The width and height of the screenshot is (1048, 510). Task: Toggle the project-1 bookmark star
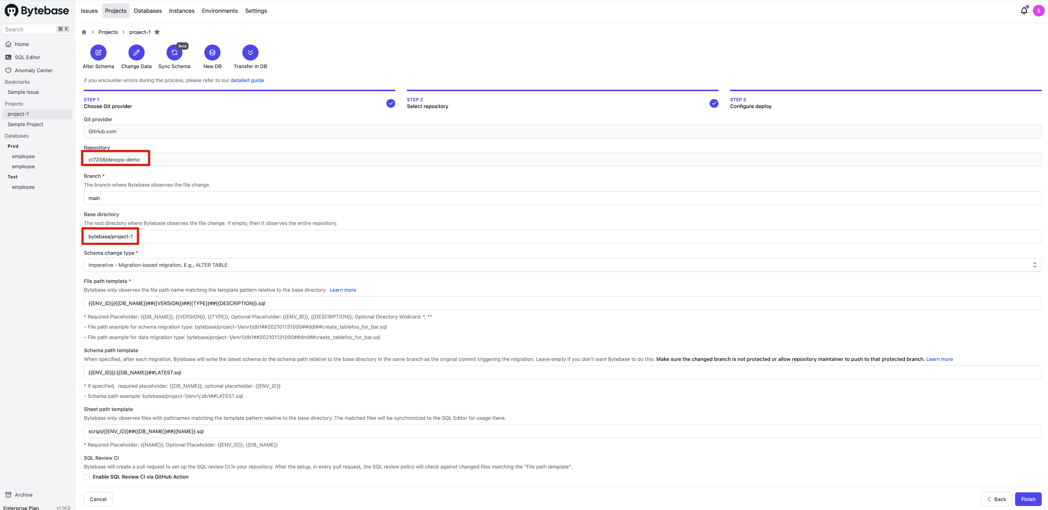pyautogui.click(x=157, y=32)
